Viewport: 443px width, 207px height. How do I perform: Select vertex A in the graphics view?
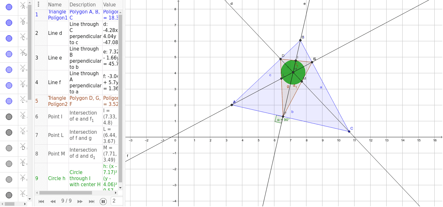pyautogui.click(x=232, y=105)
